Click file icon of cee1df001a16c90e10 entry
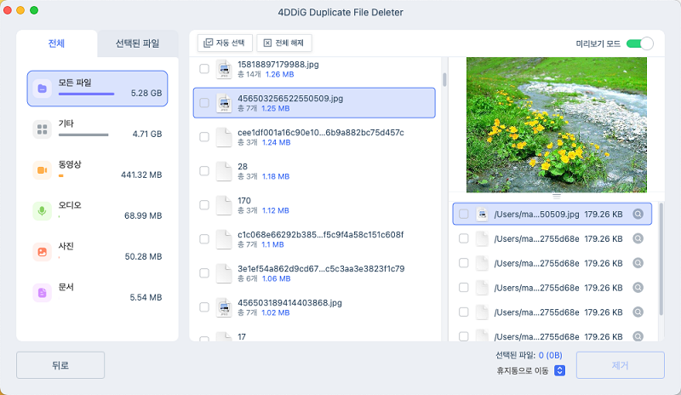The height and width of the screenshot is (395, 681). click(x=224, y=137)
